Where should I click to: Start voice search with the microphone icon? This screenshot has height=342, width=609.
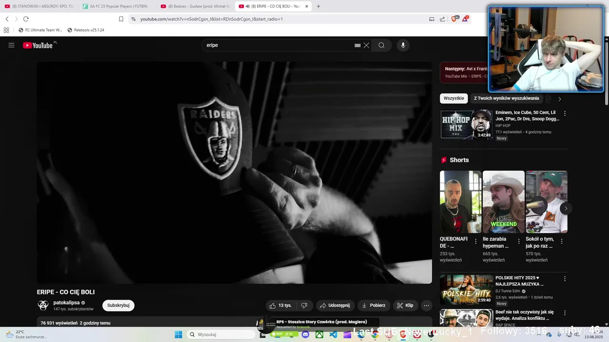(x=403, y=45)
